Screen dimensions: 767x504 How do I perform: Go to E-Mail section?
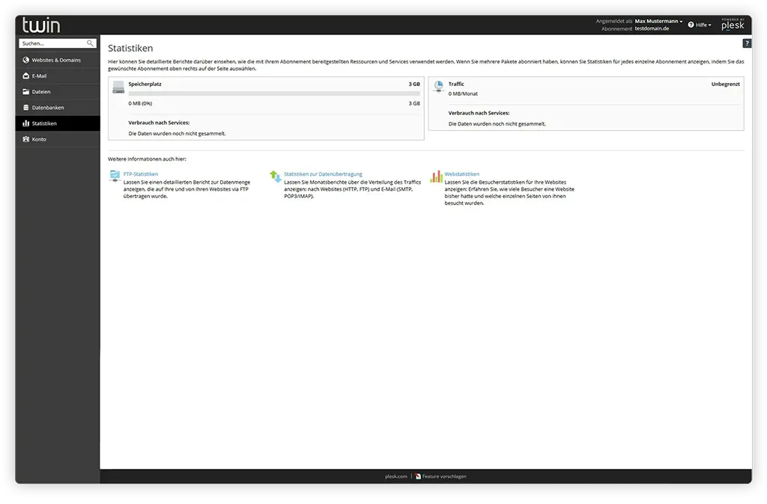[40, 76]
